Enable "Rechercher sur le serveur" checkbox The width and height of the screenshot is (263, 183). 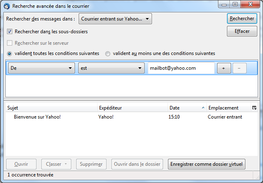click(9, 43)
